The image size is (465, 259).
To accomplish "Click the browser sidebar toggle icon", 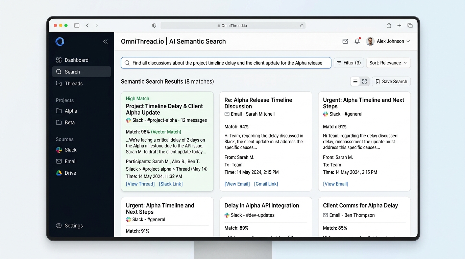I will (x=77, y=26).
